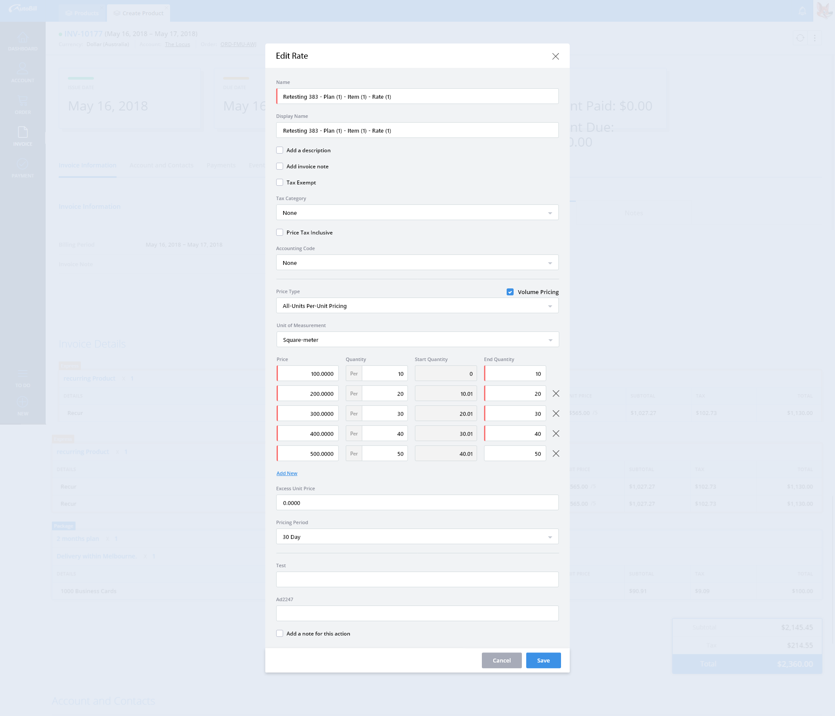835x716 pixels.
Task: Remove the 400.0000 price tier row
Action: click(556, 434)
